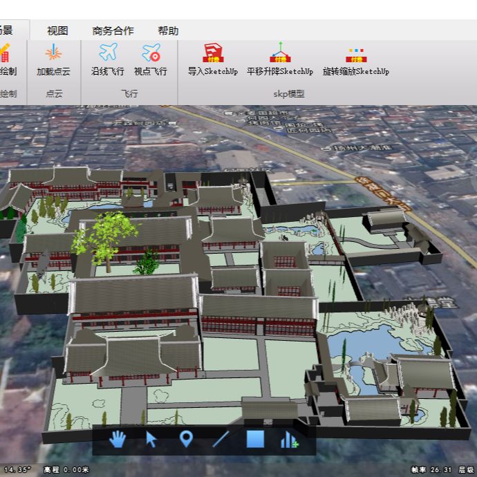The image size is (477, 477).
Task: Open the Business Cooperation (商务合作) tab
Action: (x=113, y=30)
